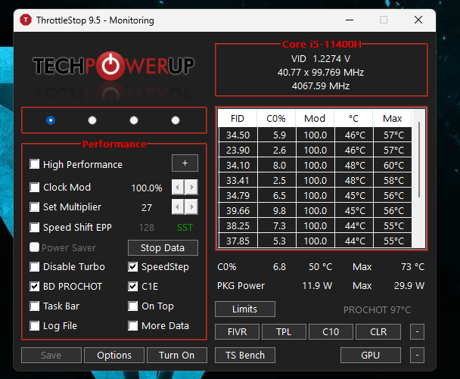460x379 pixels.
Task: Open the TPL turbo power limits window
Action: coord(284,332)
